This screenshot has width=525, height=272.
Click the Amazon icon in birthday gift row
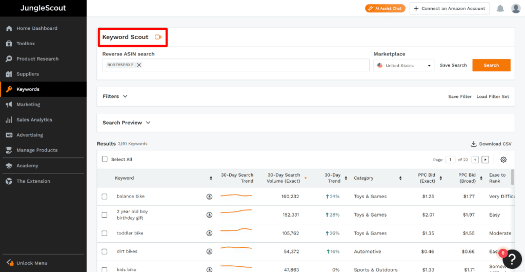pos(210,215)
